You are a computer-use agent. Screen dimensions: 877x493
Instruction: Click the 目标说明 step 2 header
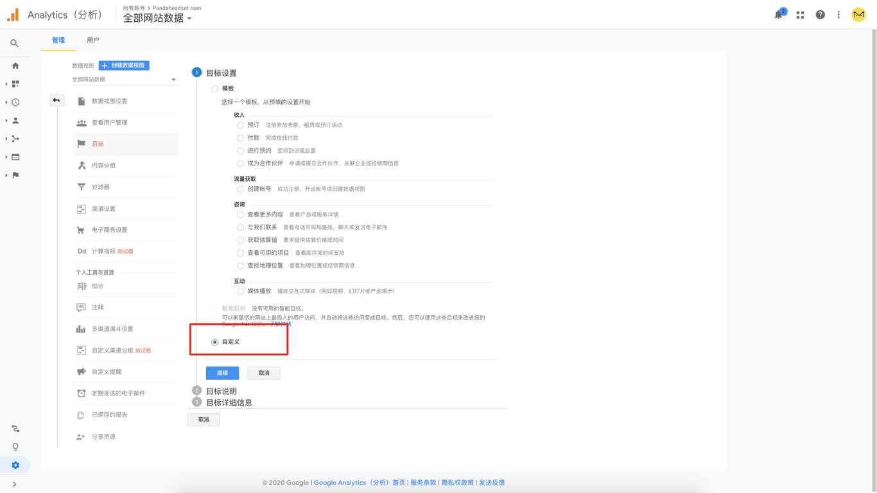coord(221,391)
